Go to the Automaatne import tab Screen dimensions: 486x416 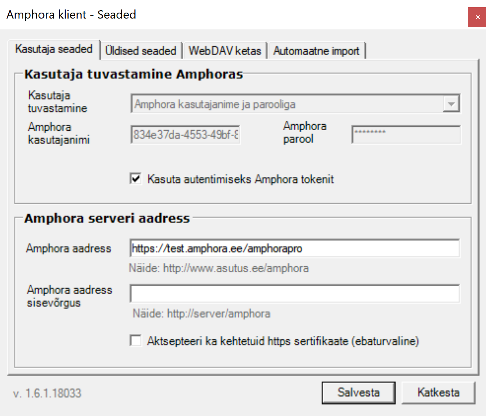(x=317, y=51)
